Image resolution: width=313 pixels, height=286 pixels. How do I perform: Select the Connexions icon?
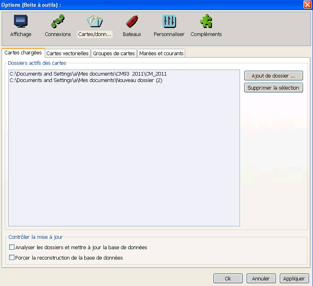[x=57, y=22]
